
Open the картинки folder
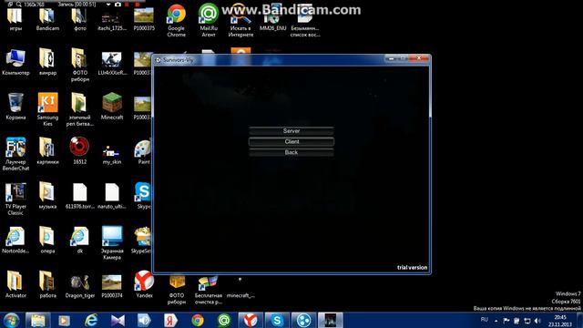click(x=47, y=151)
